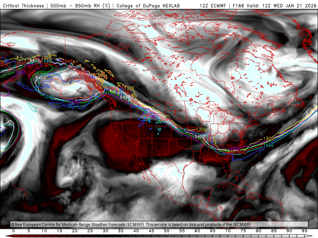
Task: Select the "30" color scale label
Action: point(105,231)
